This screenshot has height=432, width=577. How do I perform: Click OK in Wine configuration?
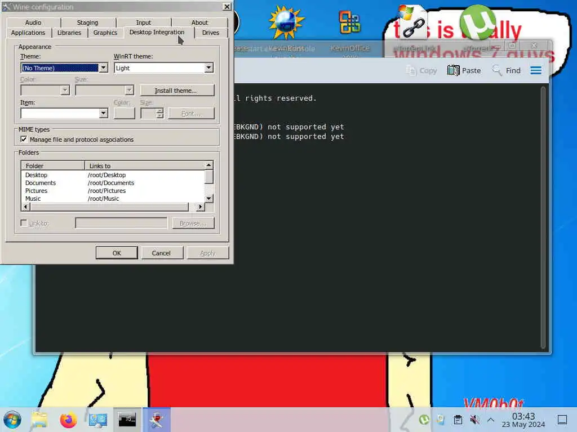[117, 253]
